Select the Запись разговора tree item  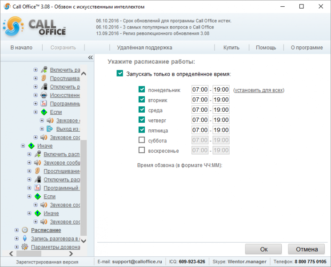[x=56, y=239]
